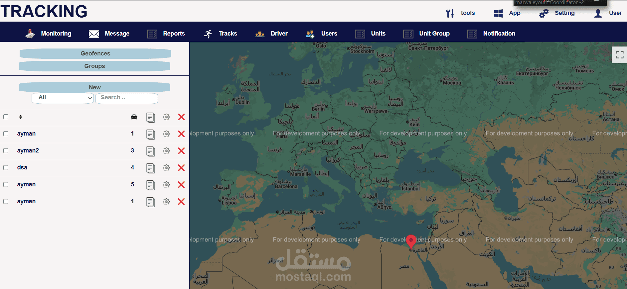This screenshot has width=627, height=289.
Task: Open Tracks via the running-man icon
Action: coord(208,34)
